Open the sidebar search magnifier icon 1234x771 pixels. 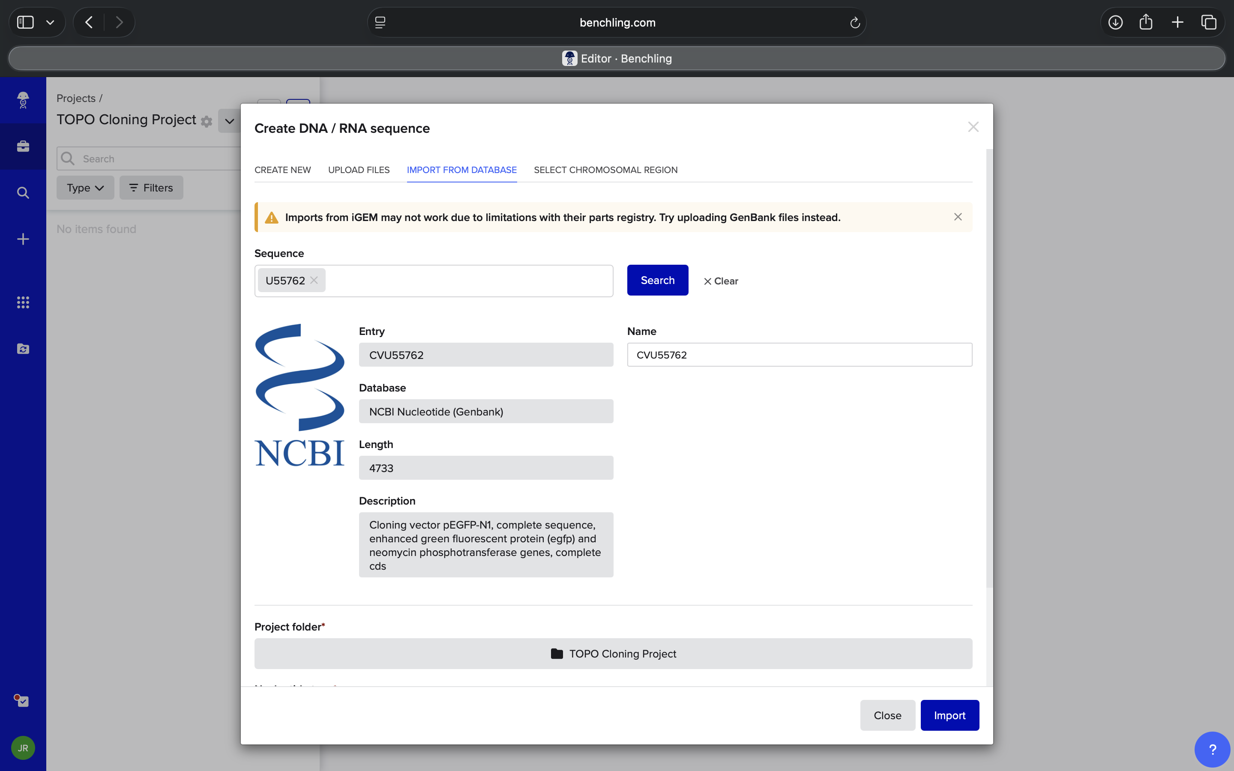[23, 193]
